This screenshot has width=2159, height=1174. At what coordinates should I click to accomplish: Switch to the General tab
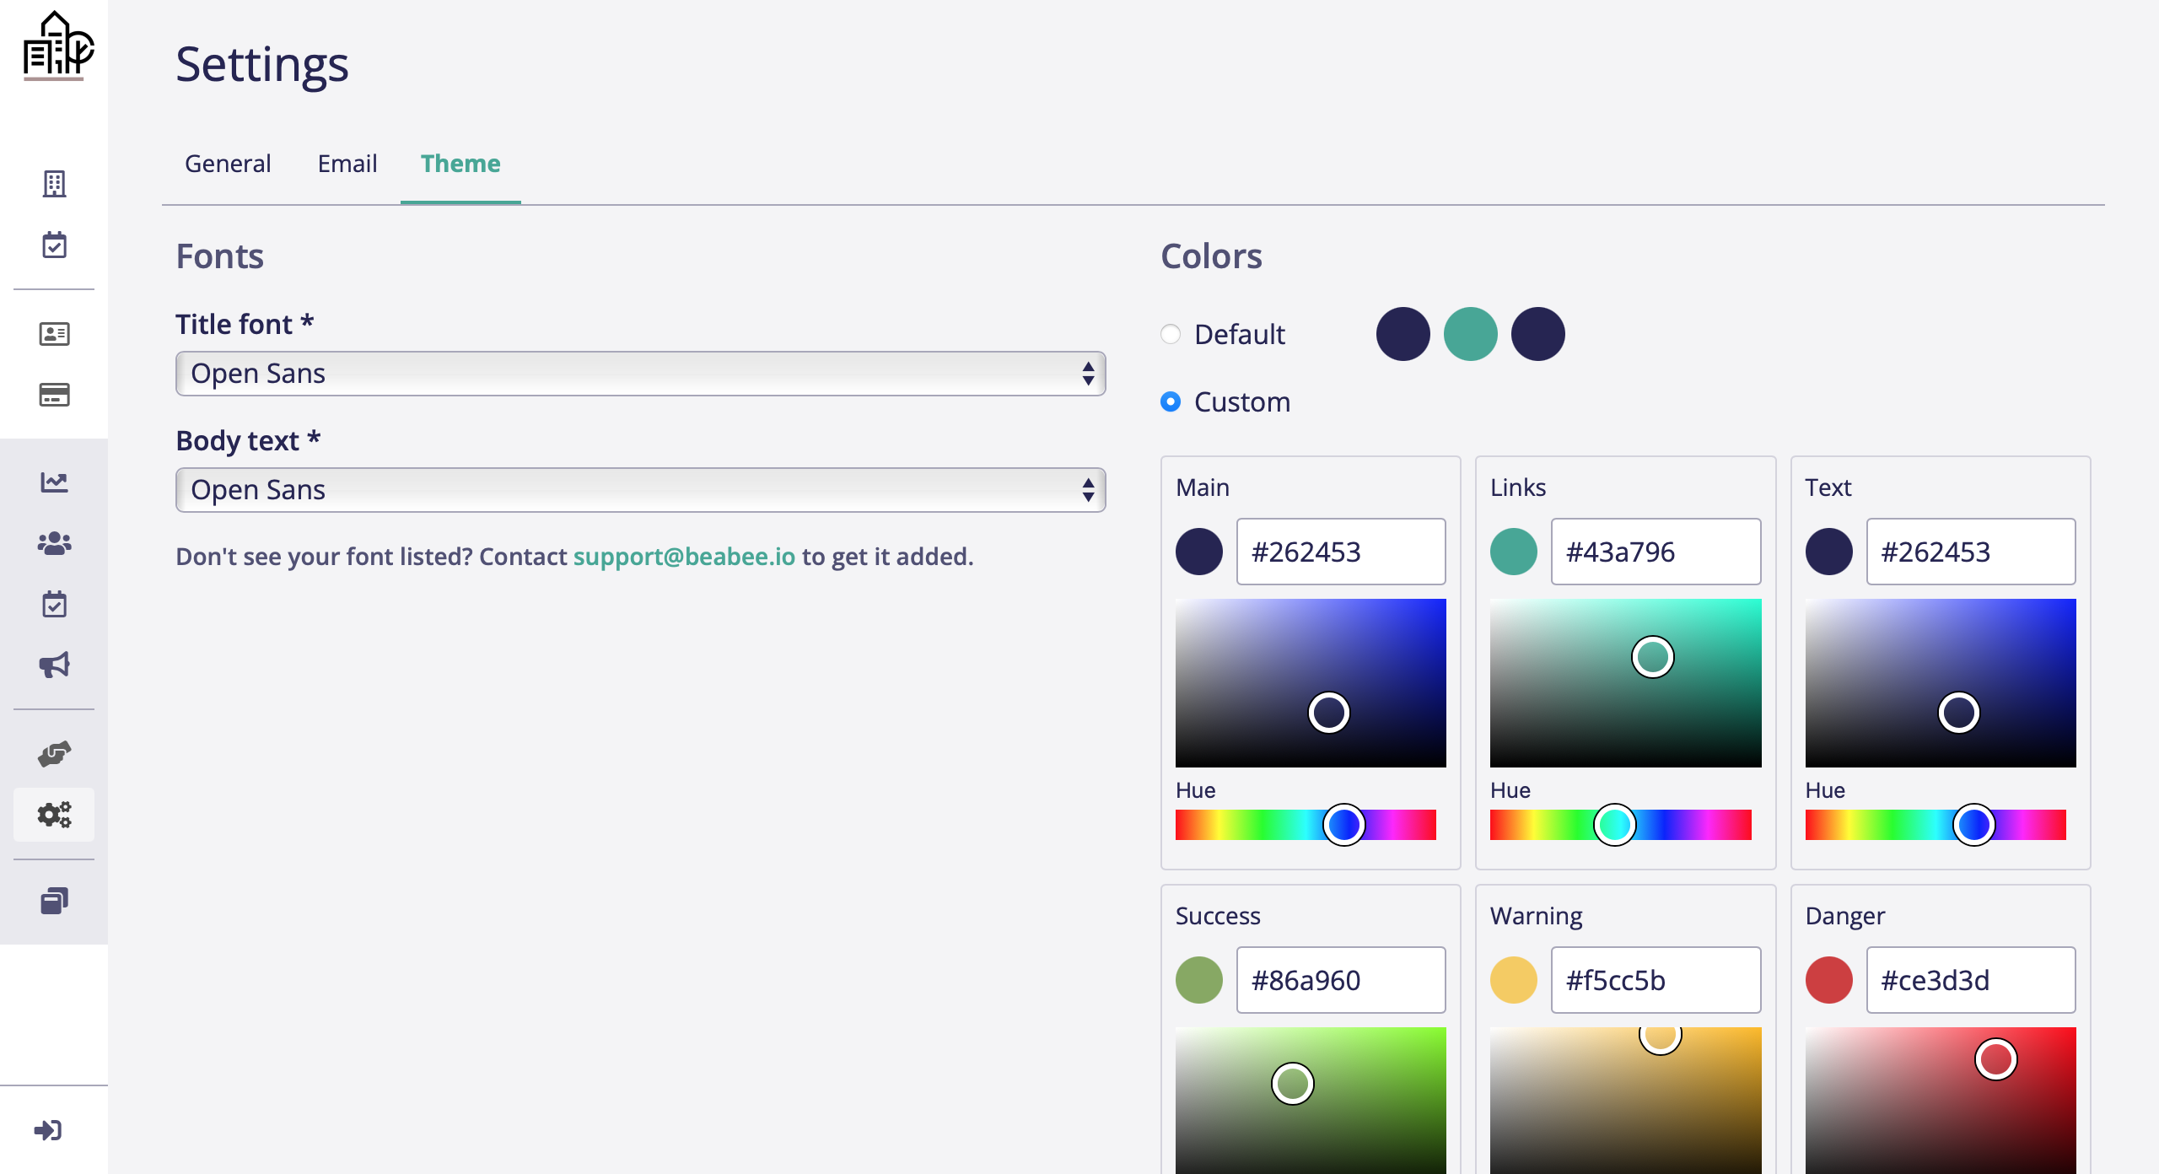[x=228, y=164]
